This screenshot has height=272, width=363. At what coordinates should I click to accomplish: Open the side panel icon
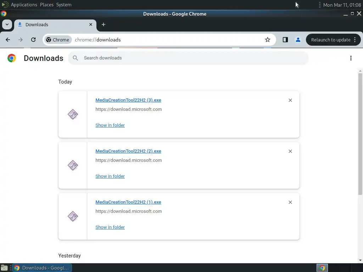(285, 40)
